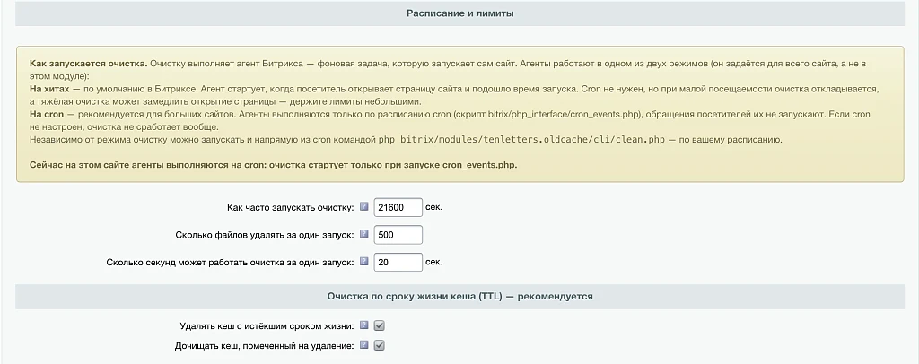
Task: Click help icon for 'Дочищать кеш, помеченный на удаление'
Action: [364, 345]
